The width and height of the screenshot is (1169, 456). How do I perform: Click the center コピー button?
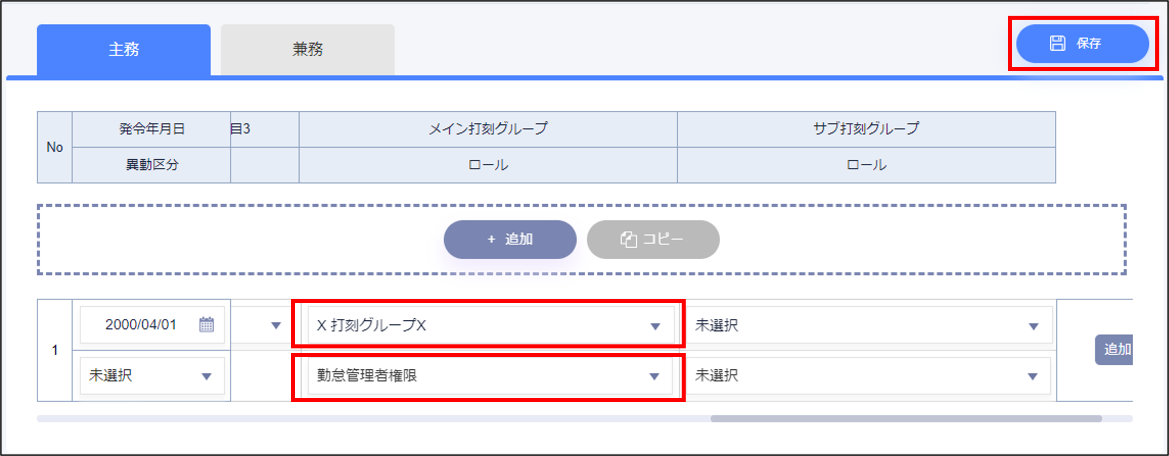pyautogui.click(x=653, y=239)
